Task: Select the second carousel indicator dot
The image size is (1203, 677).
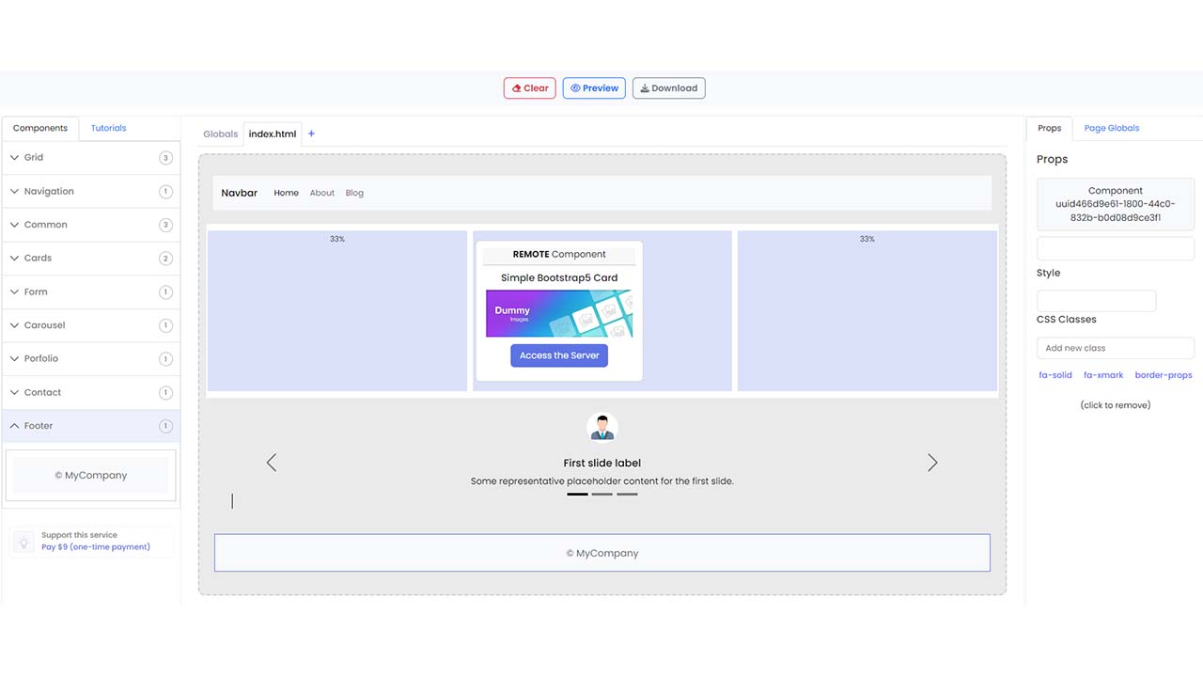Action: [601, 494]
